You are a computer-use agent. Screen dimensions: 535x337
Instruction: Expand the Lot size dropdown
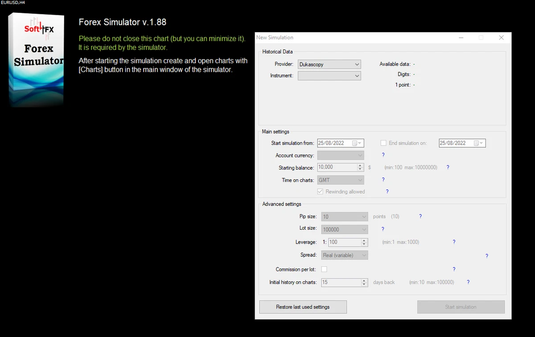pos(345,229)
